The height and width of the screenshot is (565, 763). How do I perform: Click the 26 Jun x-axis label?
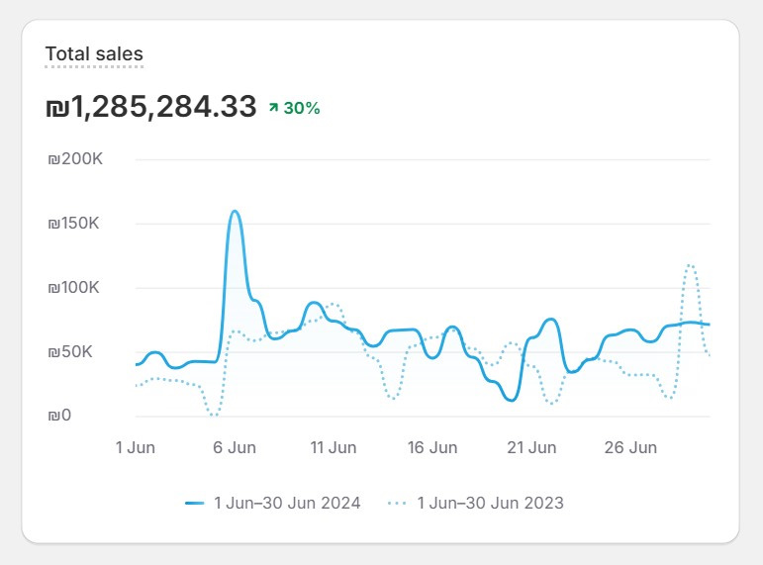click(x=630, y=447)
